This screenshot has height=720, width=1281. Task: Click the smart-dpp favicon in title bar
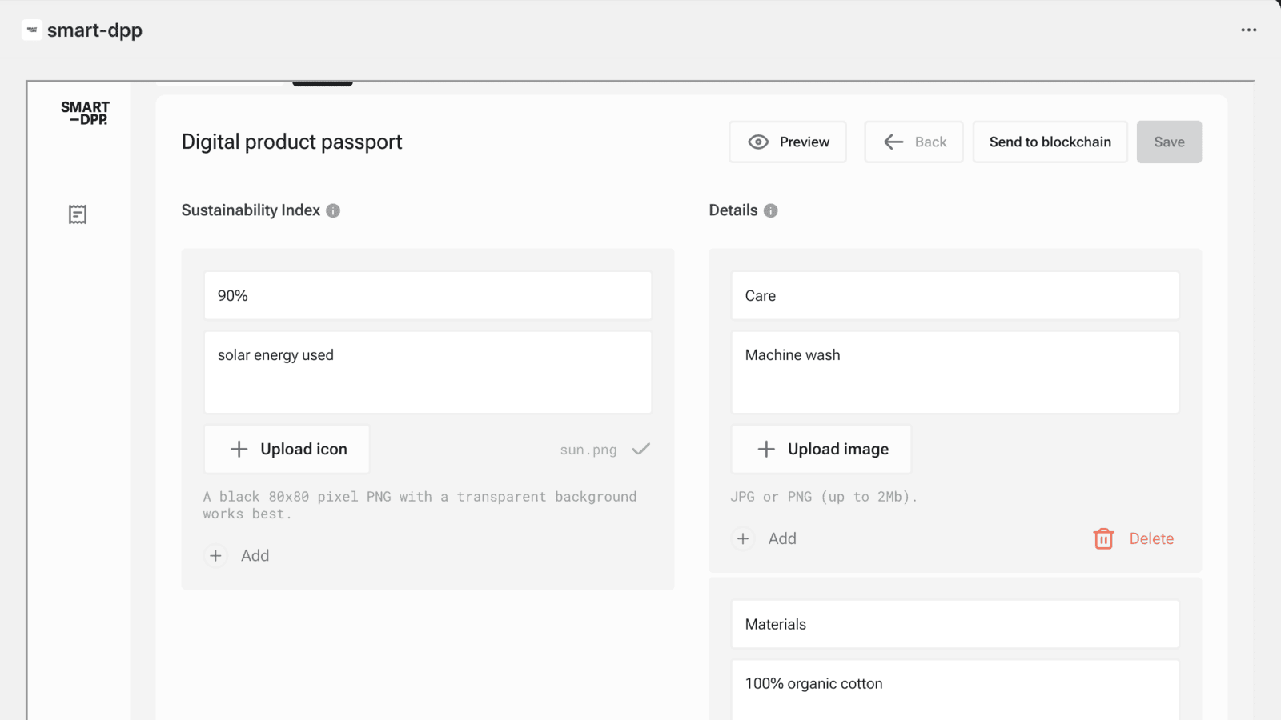(x=32, y=30)
